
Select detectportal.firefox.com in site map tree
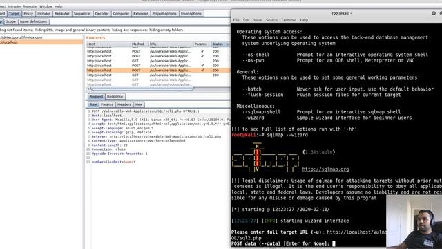(21, 37)
